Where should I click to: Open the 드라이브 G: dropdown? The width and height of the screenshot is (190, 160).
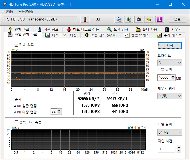pos(170,63)
